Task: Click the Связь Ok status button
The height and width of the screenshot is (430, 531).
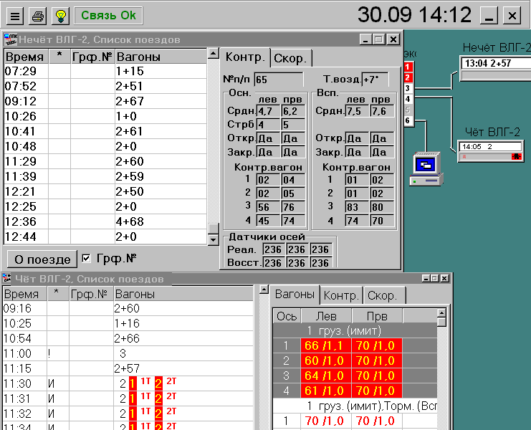Action: tap(108, 16)
